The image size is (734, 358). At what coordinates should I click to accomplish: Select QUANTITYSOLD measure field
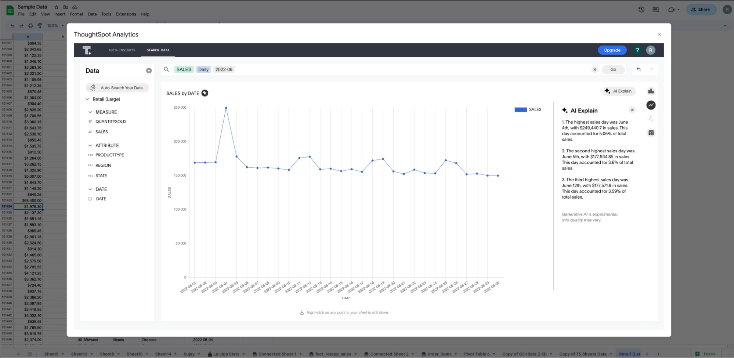click(x=111, y=122)
